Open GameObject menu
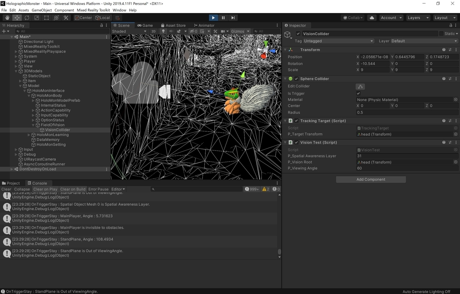 [x=41, y=10]
